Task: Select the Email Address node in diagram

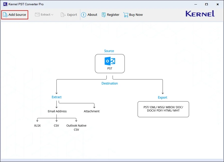Action: (57, 111)
